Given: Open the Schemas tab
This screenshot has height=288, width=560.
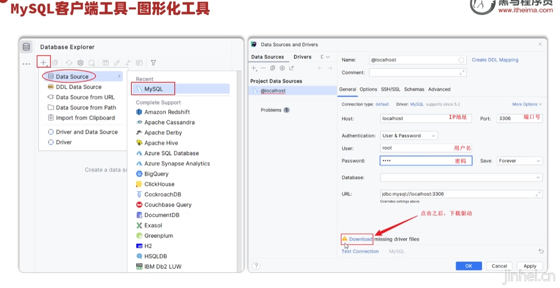Looking at the screenshot, I should pyautogui.click(x=414, y=89).
